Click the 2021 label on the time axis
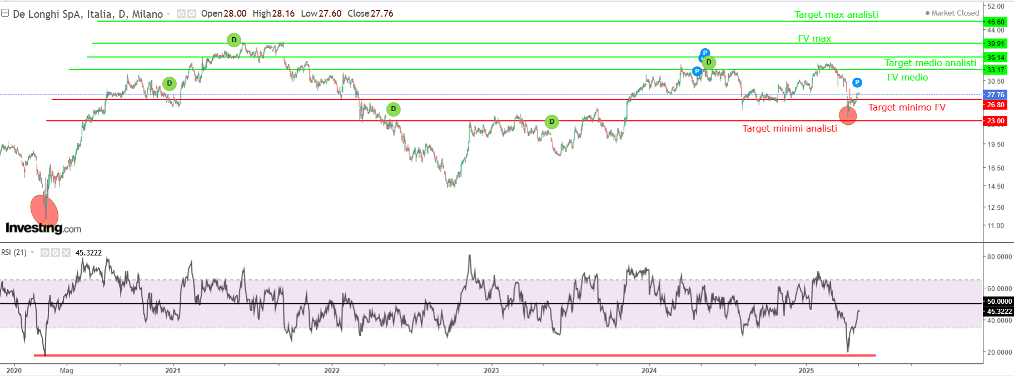Viewport: 1014px width, 376px height. point(173,370)
